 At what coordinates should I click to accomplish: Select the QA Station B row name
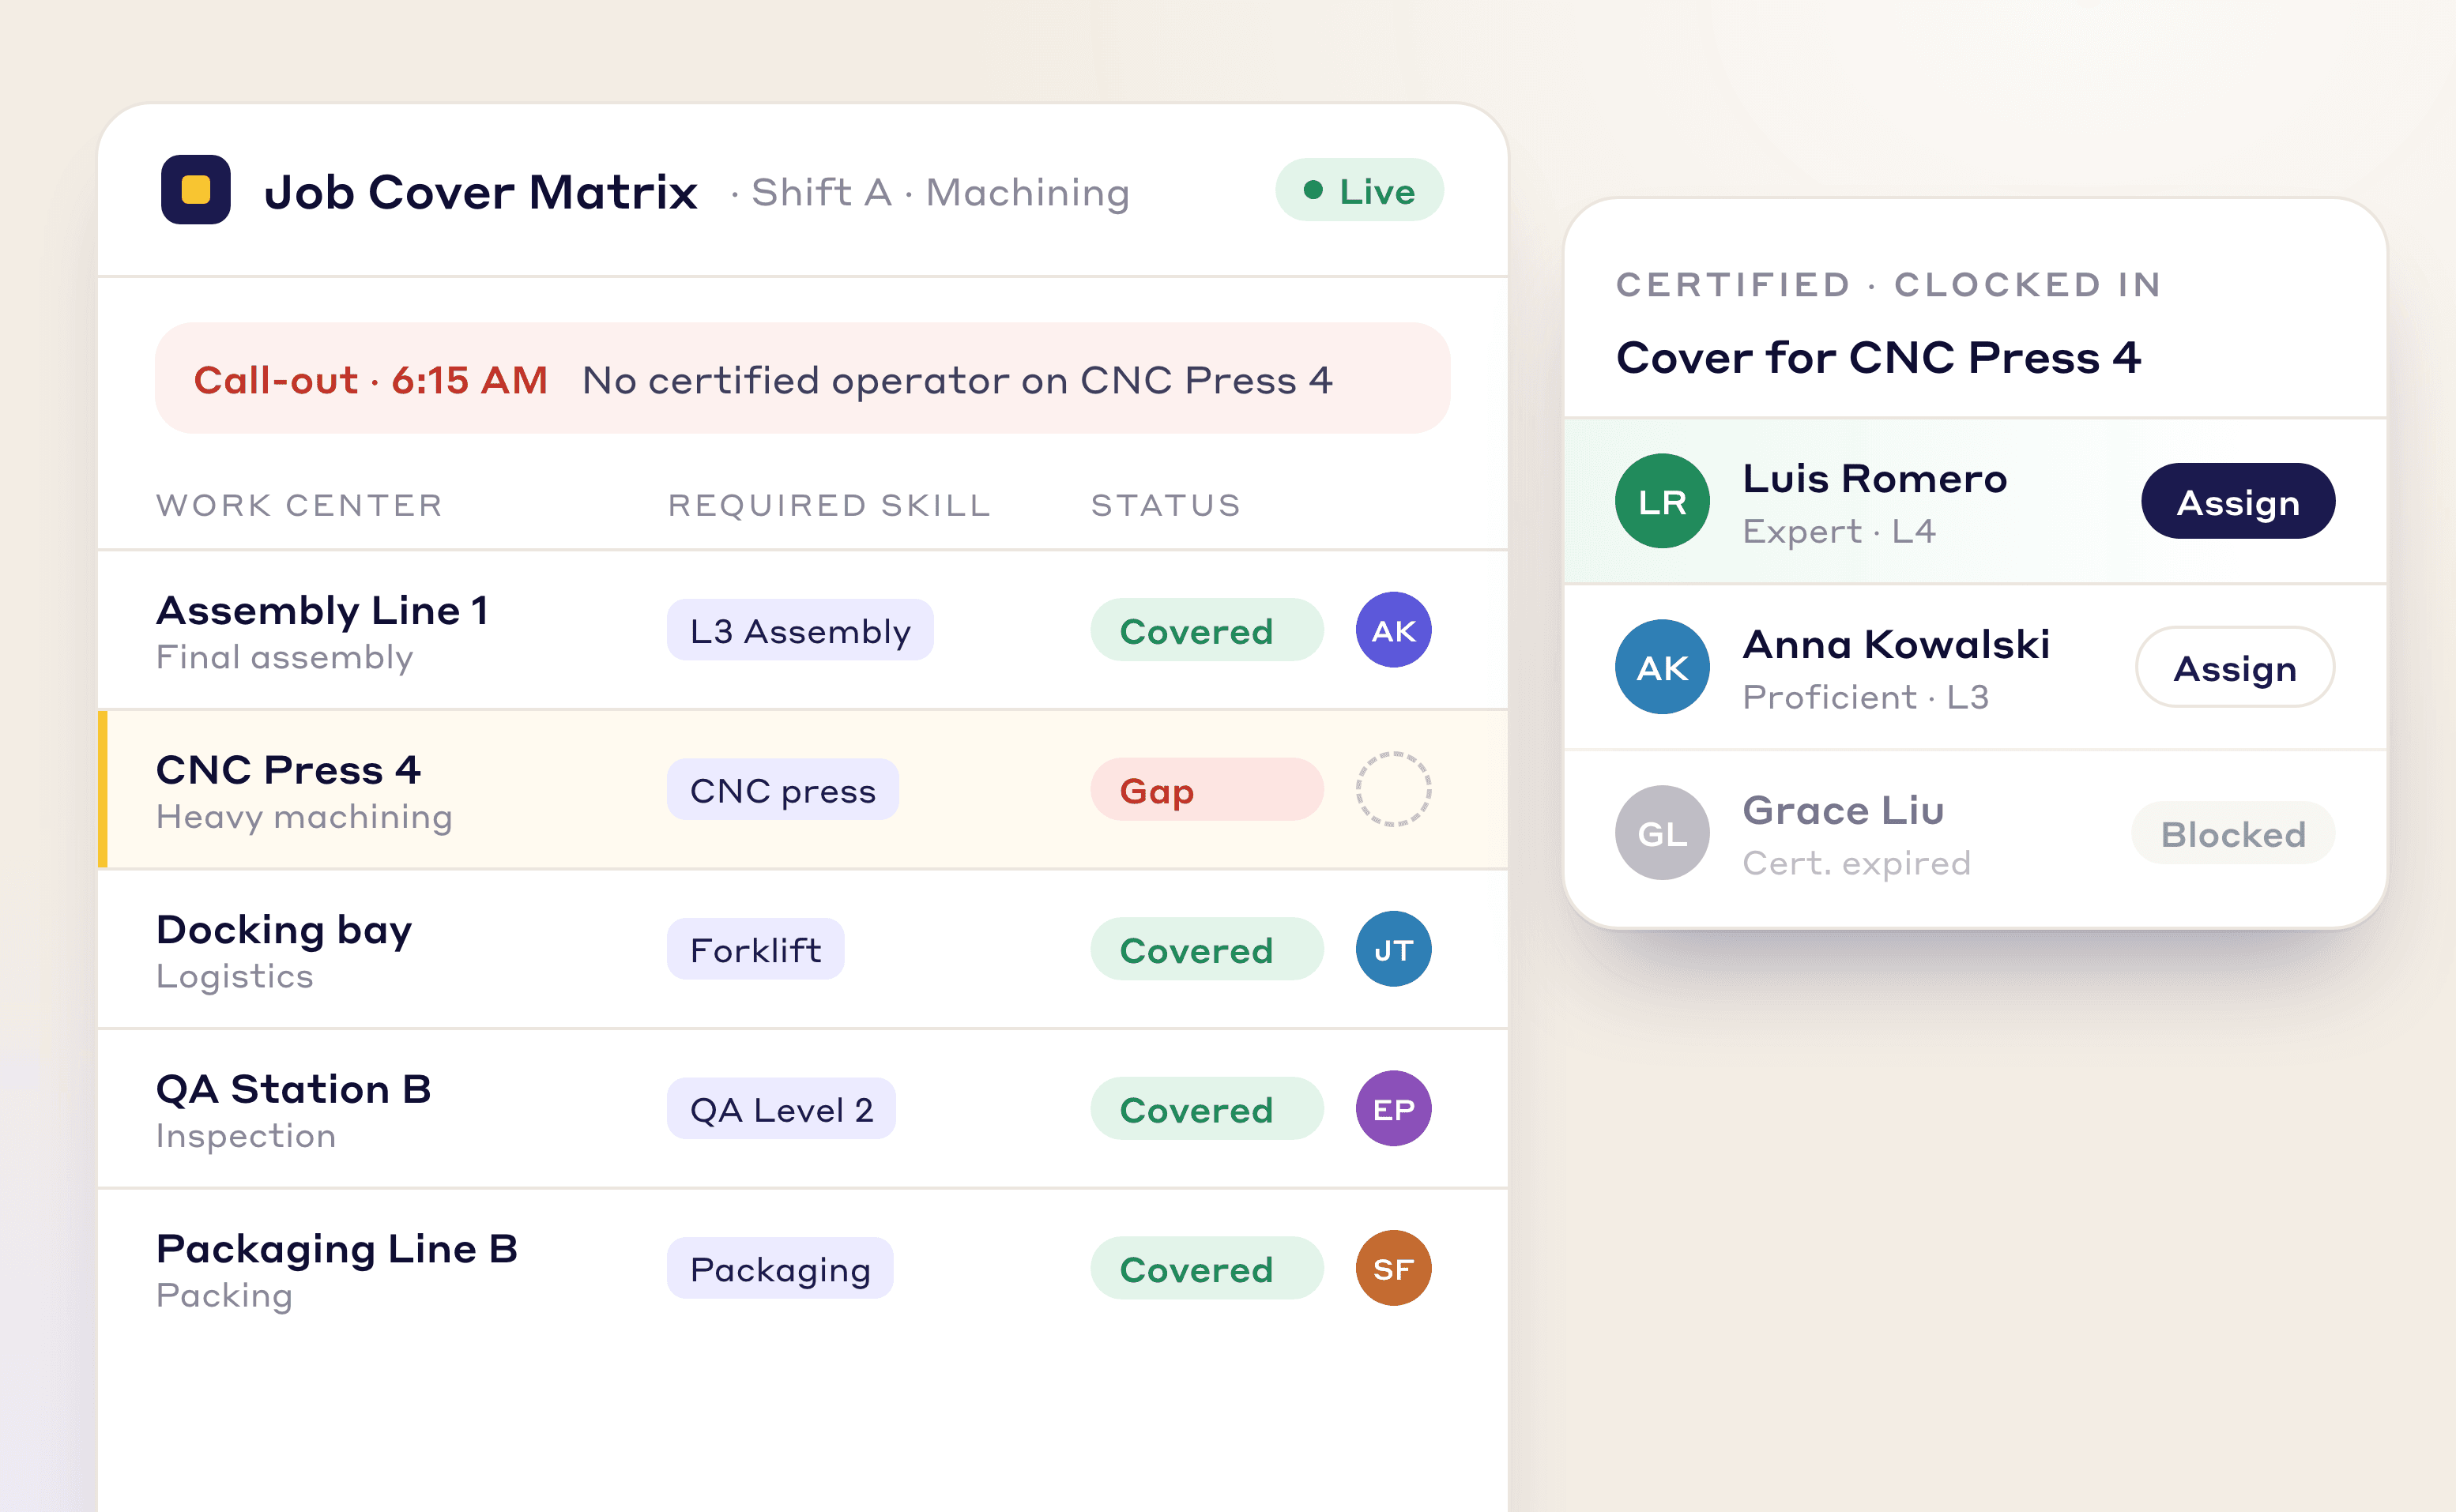tap(293, 1089)
